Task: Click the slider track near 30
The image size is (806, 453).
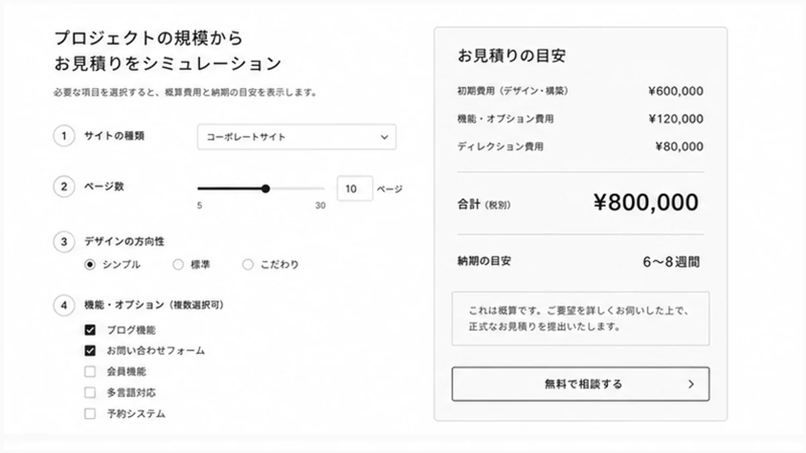Action: (320, 189)
